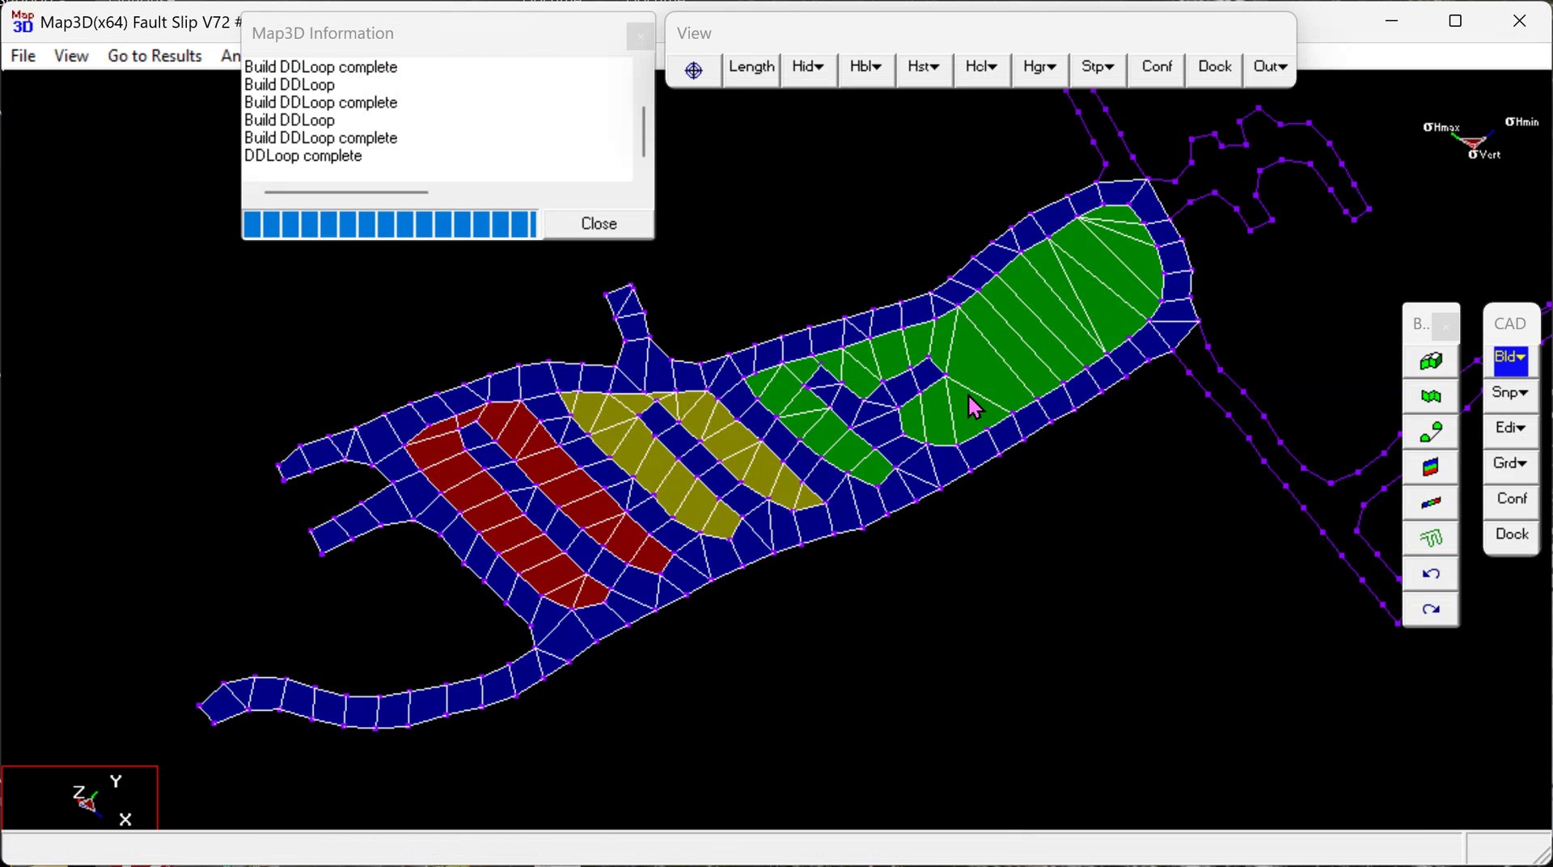Click the red-green-blue striped block icon
The image size is (1553, 867).
coord(1431,467)
